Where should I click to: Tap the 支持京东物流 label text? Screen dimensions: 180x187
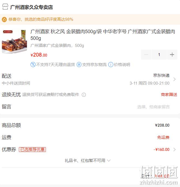pyautogui.click(x=94, y=65)
